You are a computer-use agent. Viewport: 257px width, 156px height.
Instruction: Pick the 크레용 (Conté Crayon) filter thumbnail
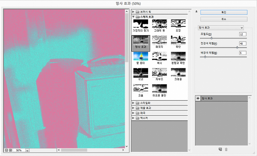178,72
